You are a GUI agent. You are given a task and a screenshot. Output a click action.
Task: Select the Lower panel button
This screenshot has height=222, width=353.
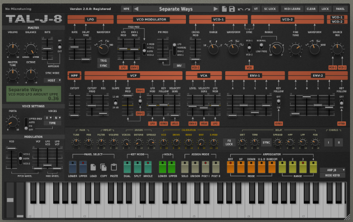click(x=73, y=167)
